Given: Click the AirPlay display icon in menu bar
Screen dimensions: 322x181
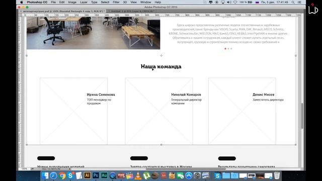Looking at the screenshot, I should [x=223, y=2].
